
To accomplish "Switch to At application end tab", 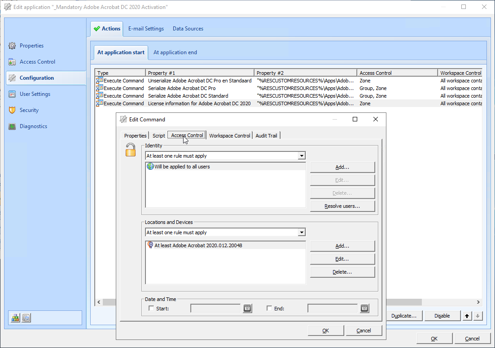I will [x=175, y=52].
